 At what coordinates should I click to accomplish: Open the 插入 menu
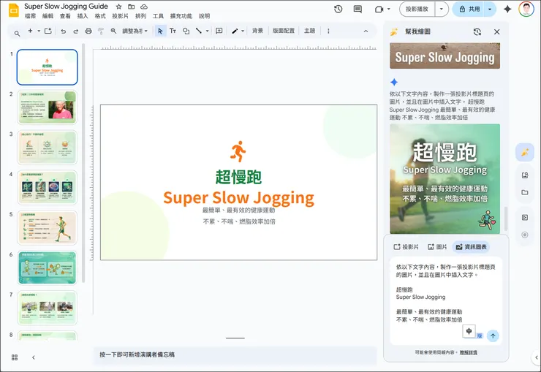83,16
